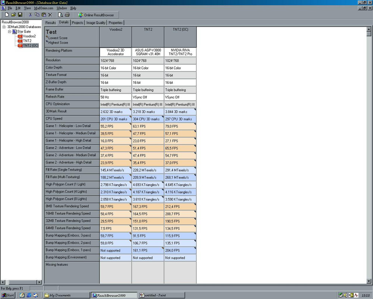
Task: Click the Missing features row label
Action: pos(72,272)
